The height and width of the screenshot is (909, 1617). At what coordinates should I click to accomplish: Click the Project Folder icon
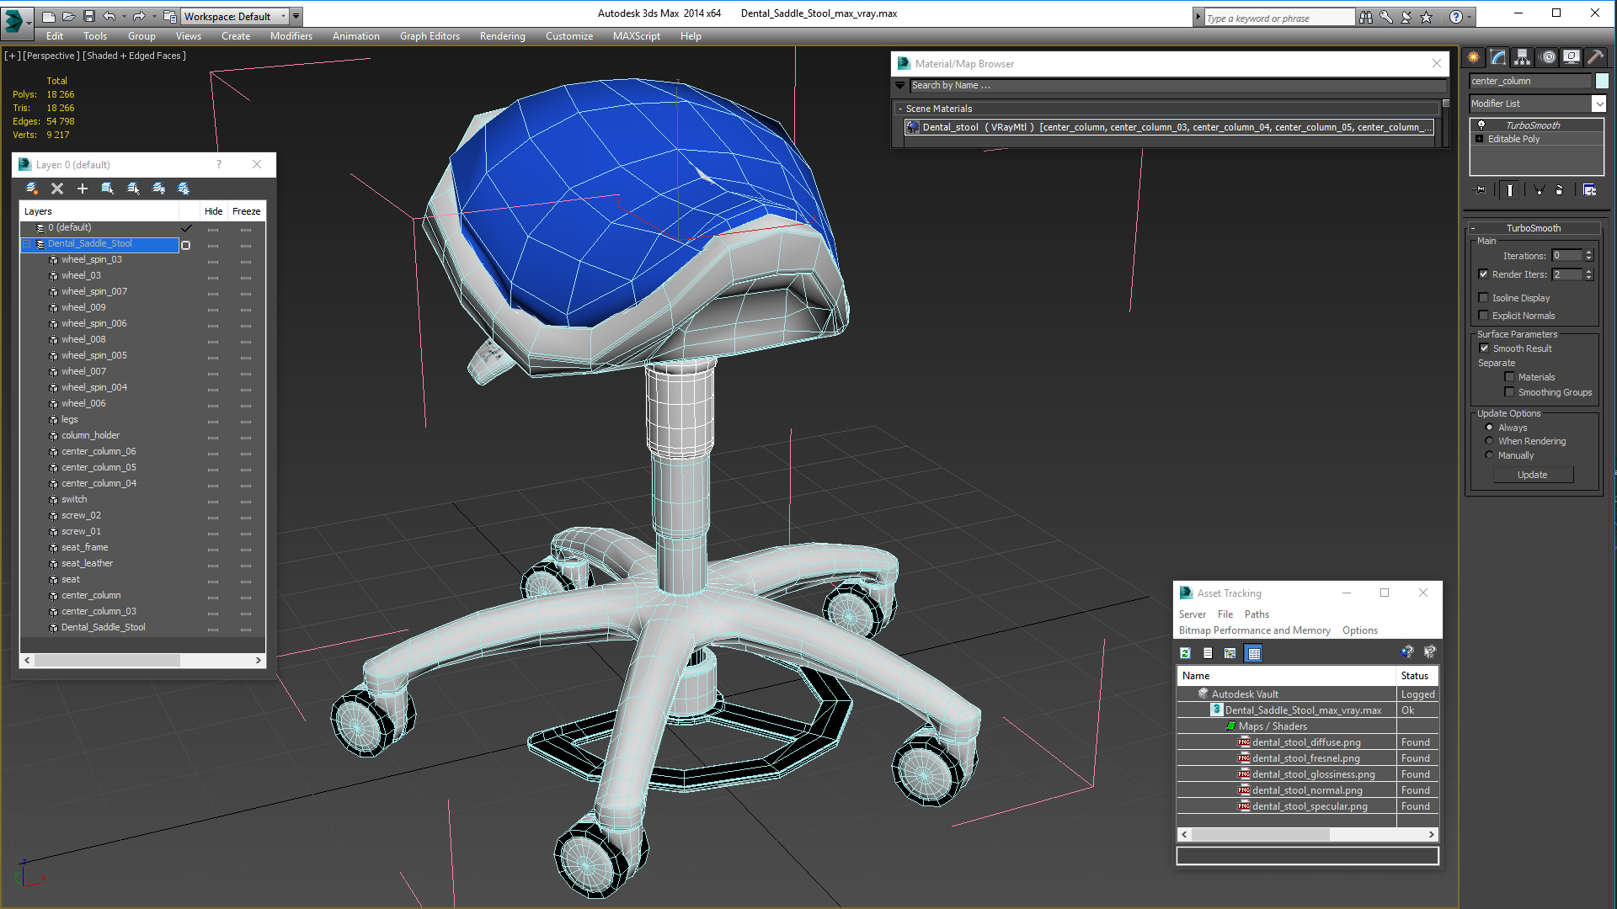pyautogui.click(x=170, y=16)
